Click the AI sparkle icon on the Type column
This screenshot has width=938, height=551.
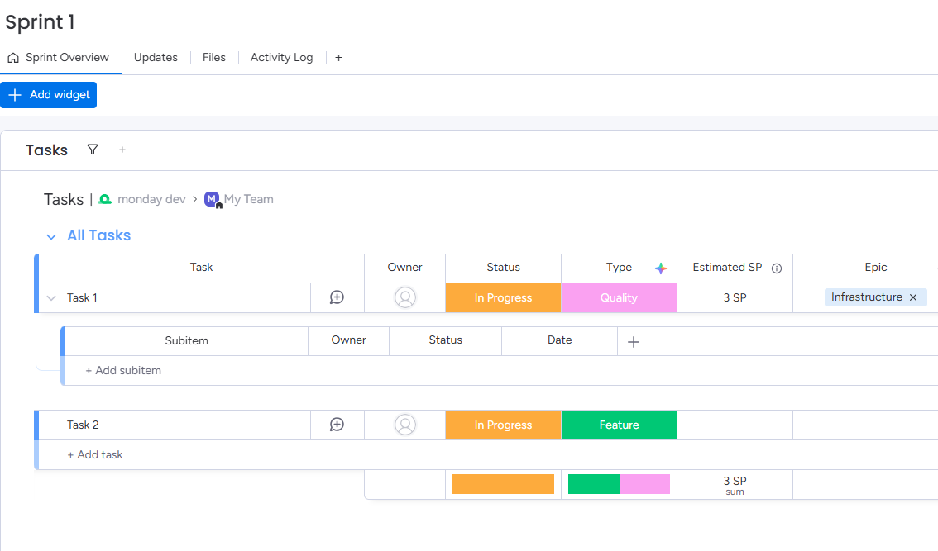[x=661, y=267]
